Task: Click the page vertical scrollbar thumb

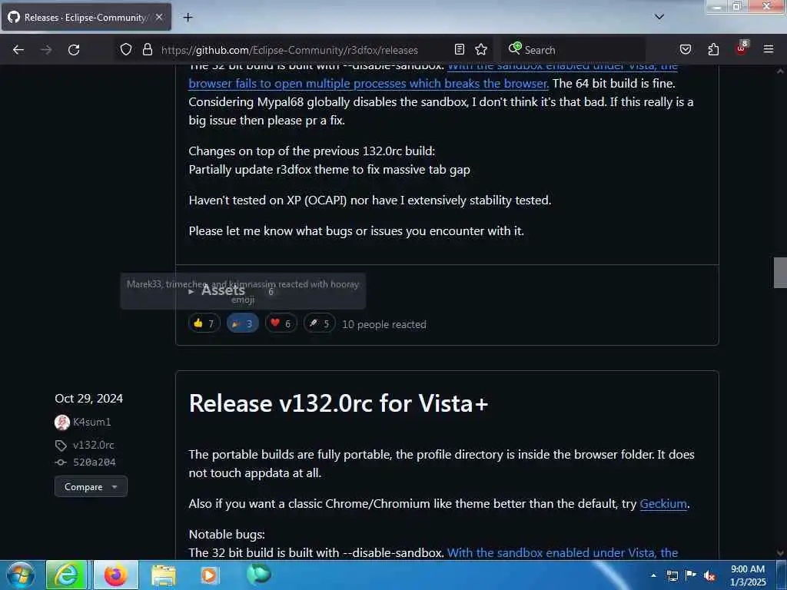Action: tap(780, 273)
